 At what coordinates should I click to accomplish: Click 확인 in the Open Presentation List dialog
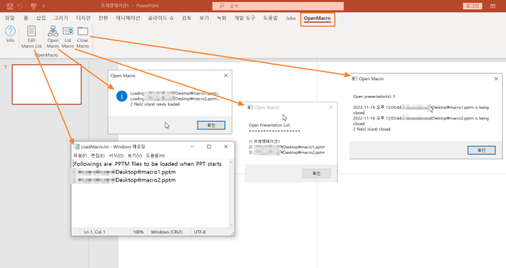[316, 173]
